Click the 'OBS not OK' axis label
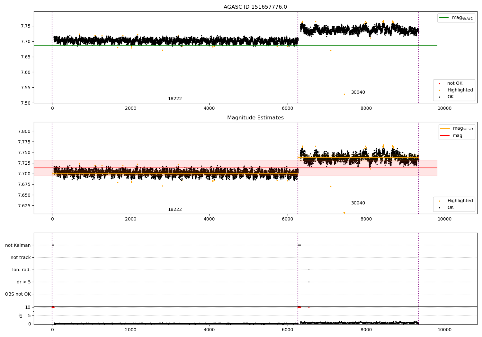Viewport: 482px width, 337px height. [18, 294]
